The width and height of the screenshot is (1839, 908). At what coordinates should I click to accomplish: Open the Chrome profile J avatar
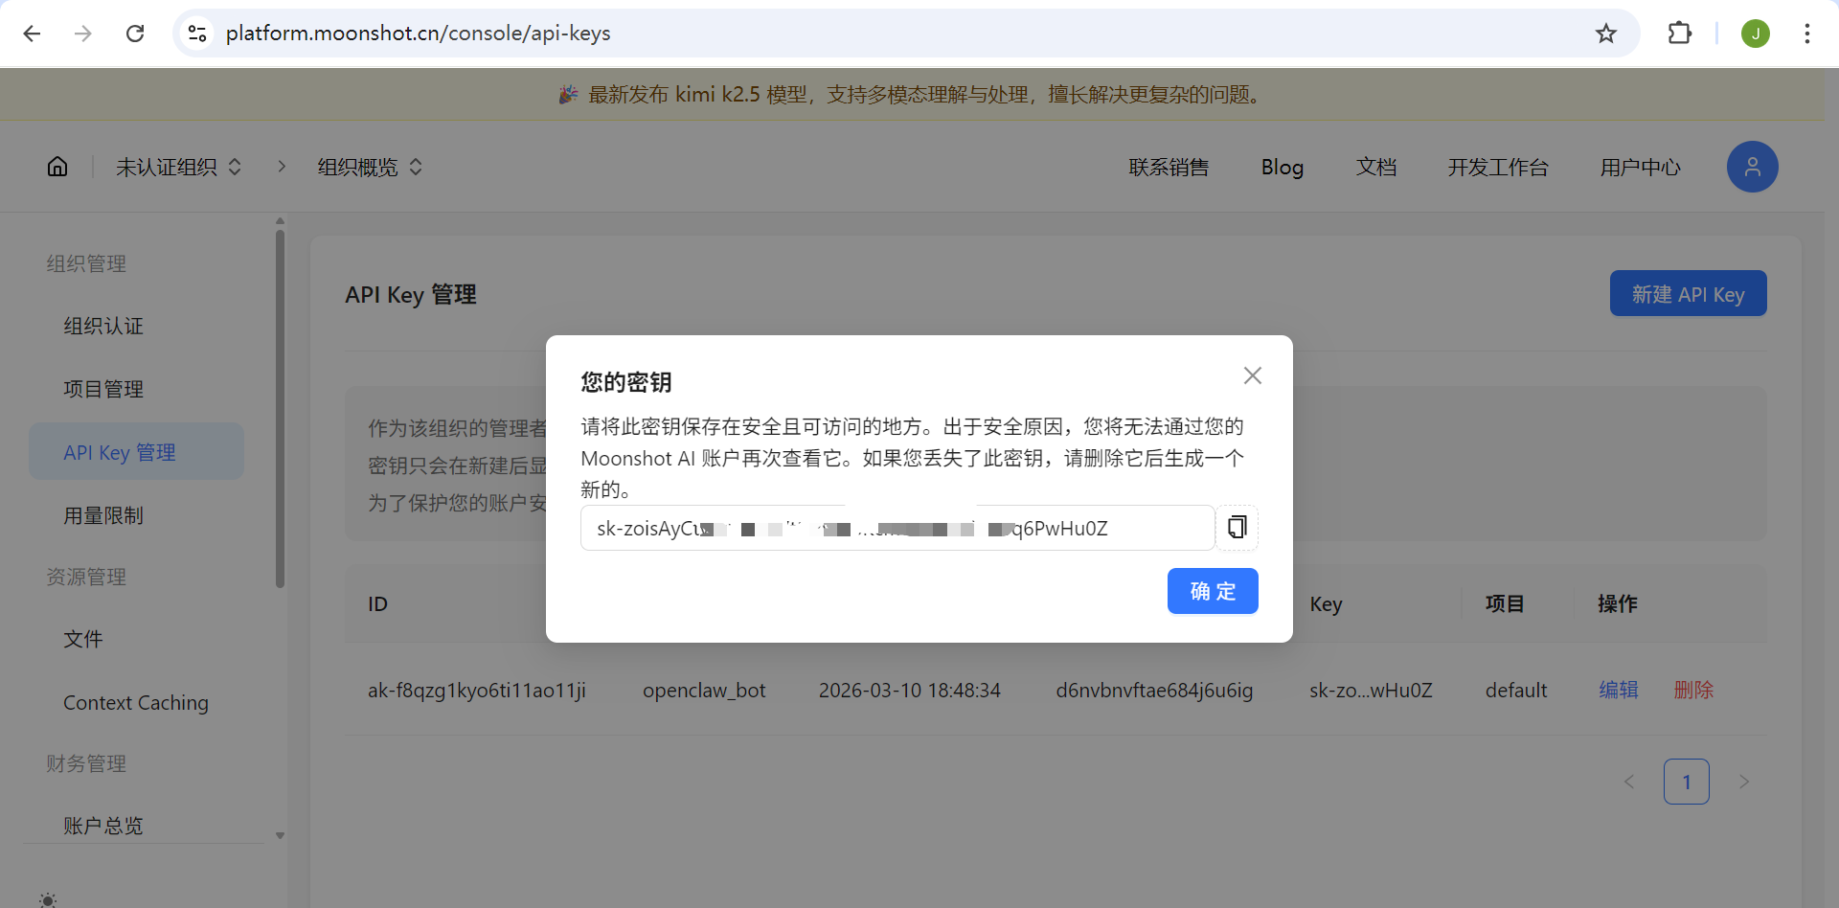[1756, 34]
